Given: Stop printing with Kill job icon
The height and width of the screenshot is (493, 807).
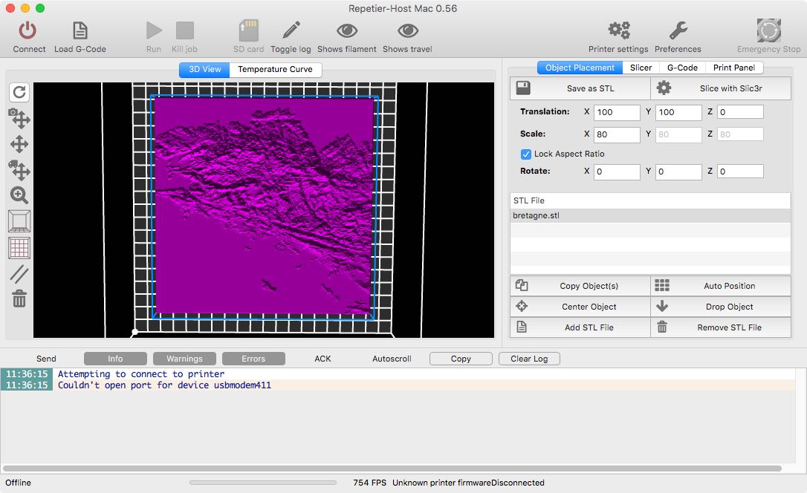Looking at the screenshot, I should coord(185,30).
